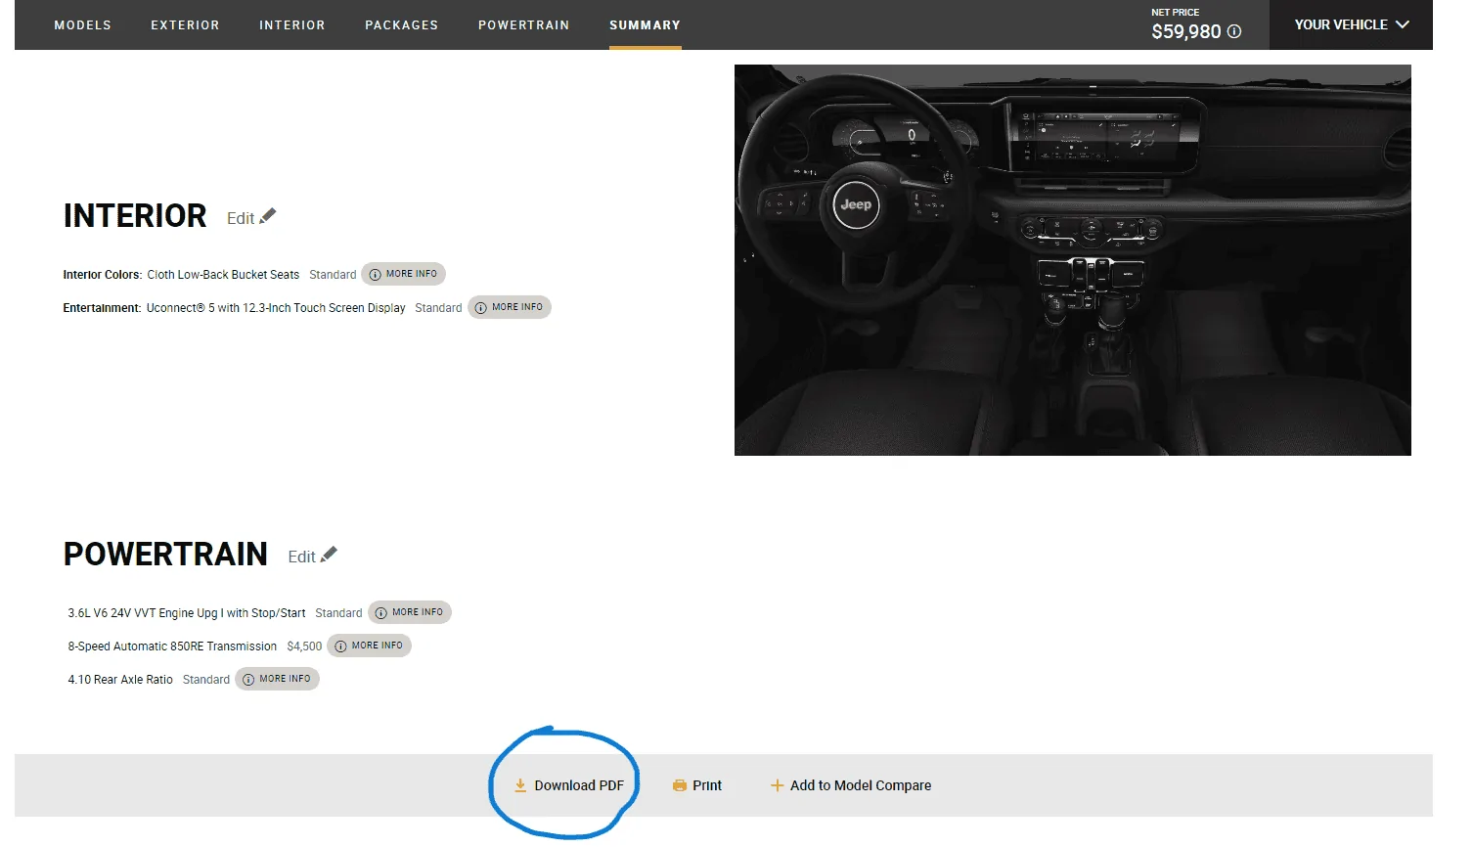Image resolution: width=1473 pixels, height=847 pixels.
Task: Click the 4.10 Rear Axle Ratio text
Action: (x=120, y=680)
